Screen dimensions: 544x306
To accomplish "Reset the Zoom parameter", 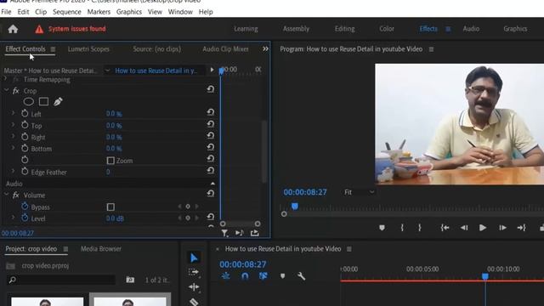I will [x=210, y=159].
